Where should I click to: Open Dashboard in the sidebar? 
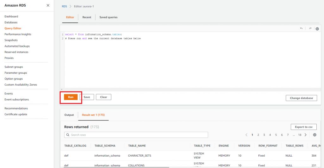point(11,16)
